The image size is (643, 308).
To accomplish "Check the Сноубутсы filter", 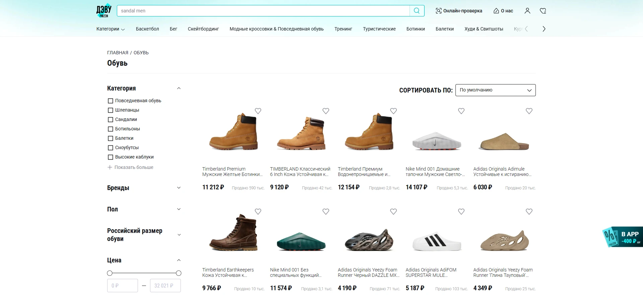I will 111,148.
